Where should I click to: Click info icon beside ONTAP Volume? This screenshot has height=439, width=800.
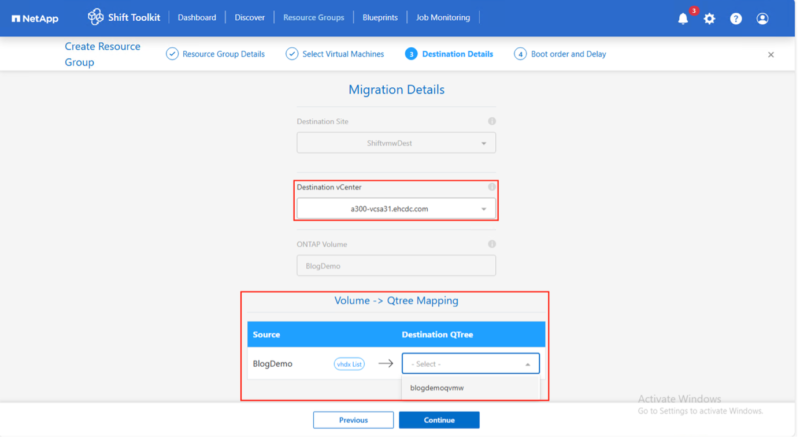point(492,244)
